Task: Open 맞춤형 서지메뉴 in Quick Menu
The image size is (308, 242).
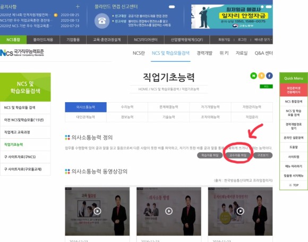Action: click(294, 176)
